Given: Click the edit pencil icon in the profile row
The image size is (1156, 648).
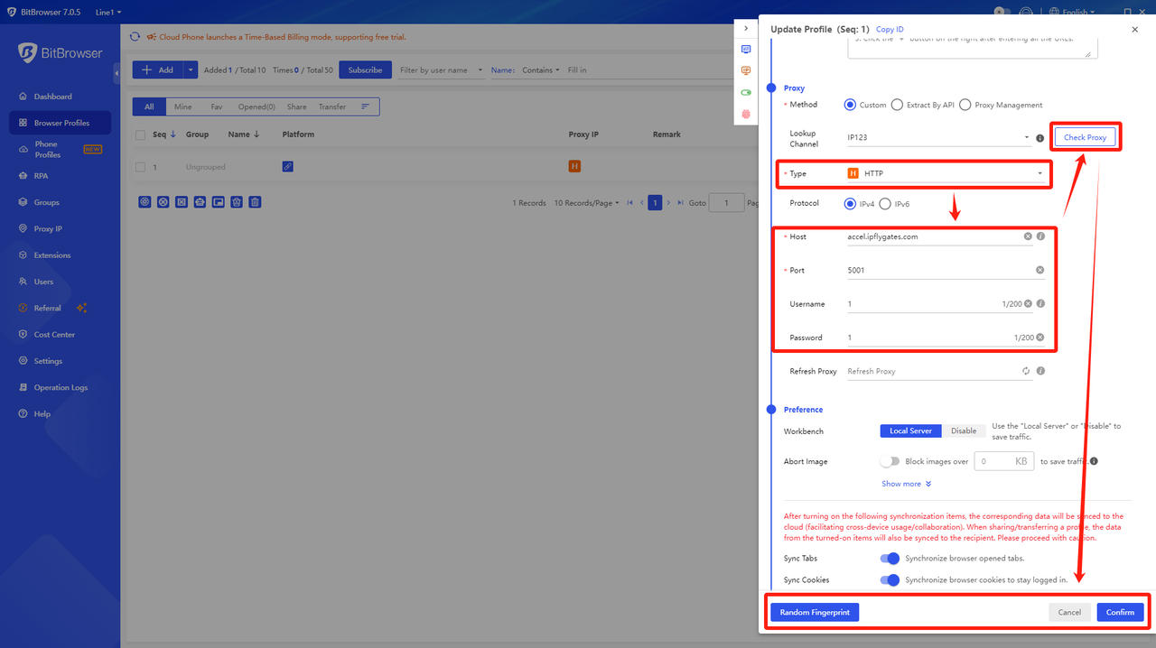Looking at the screenshot, I should click(x=288, y=166).
